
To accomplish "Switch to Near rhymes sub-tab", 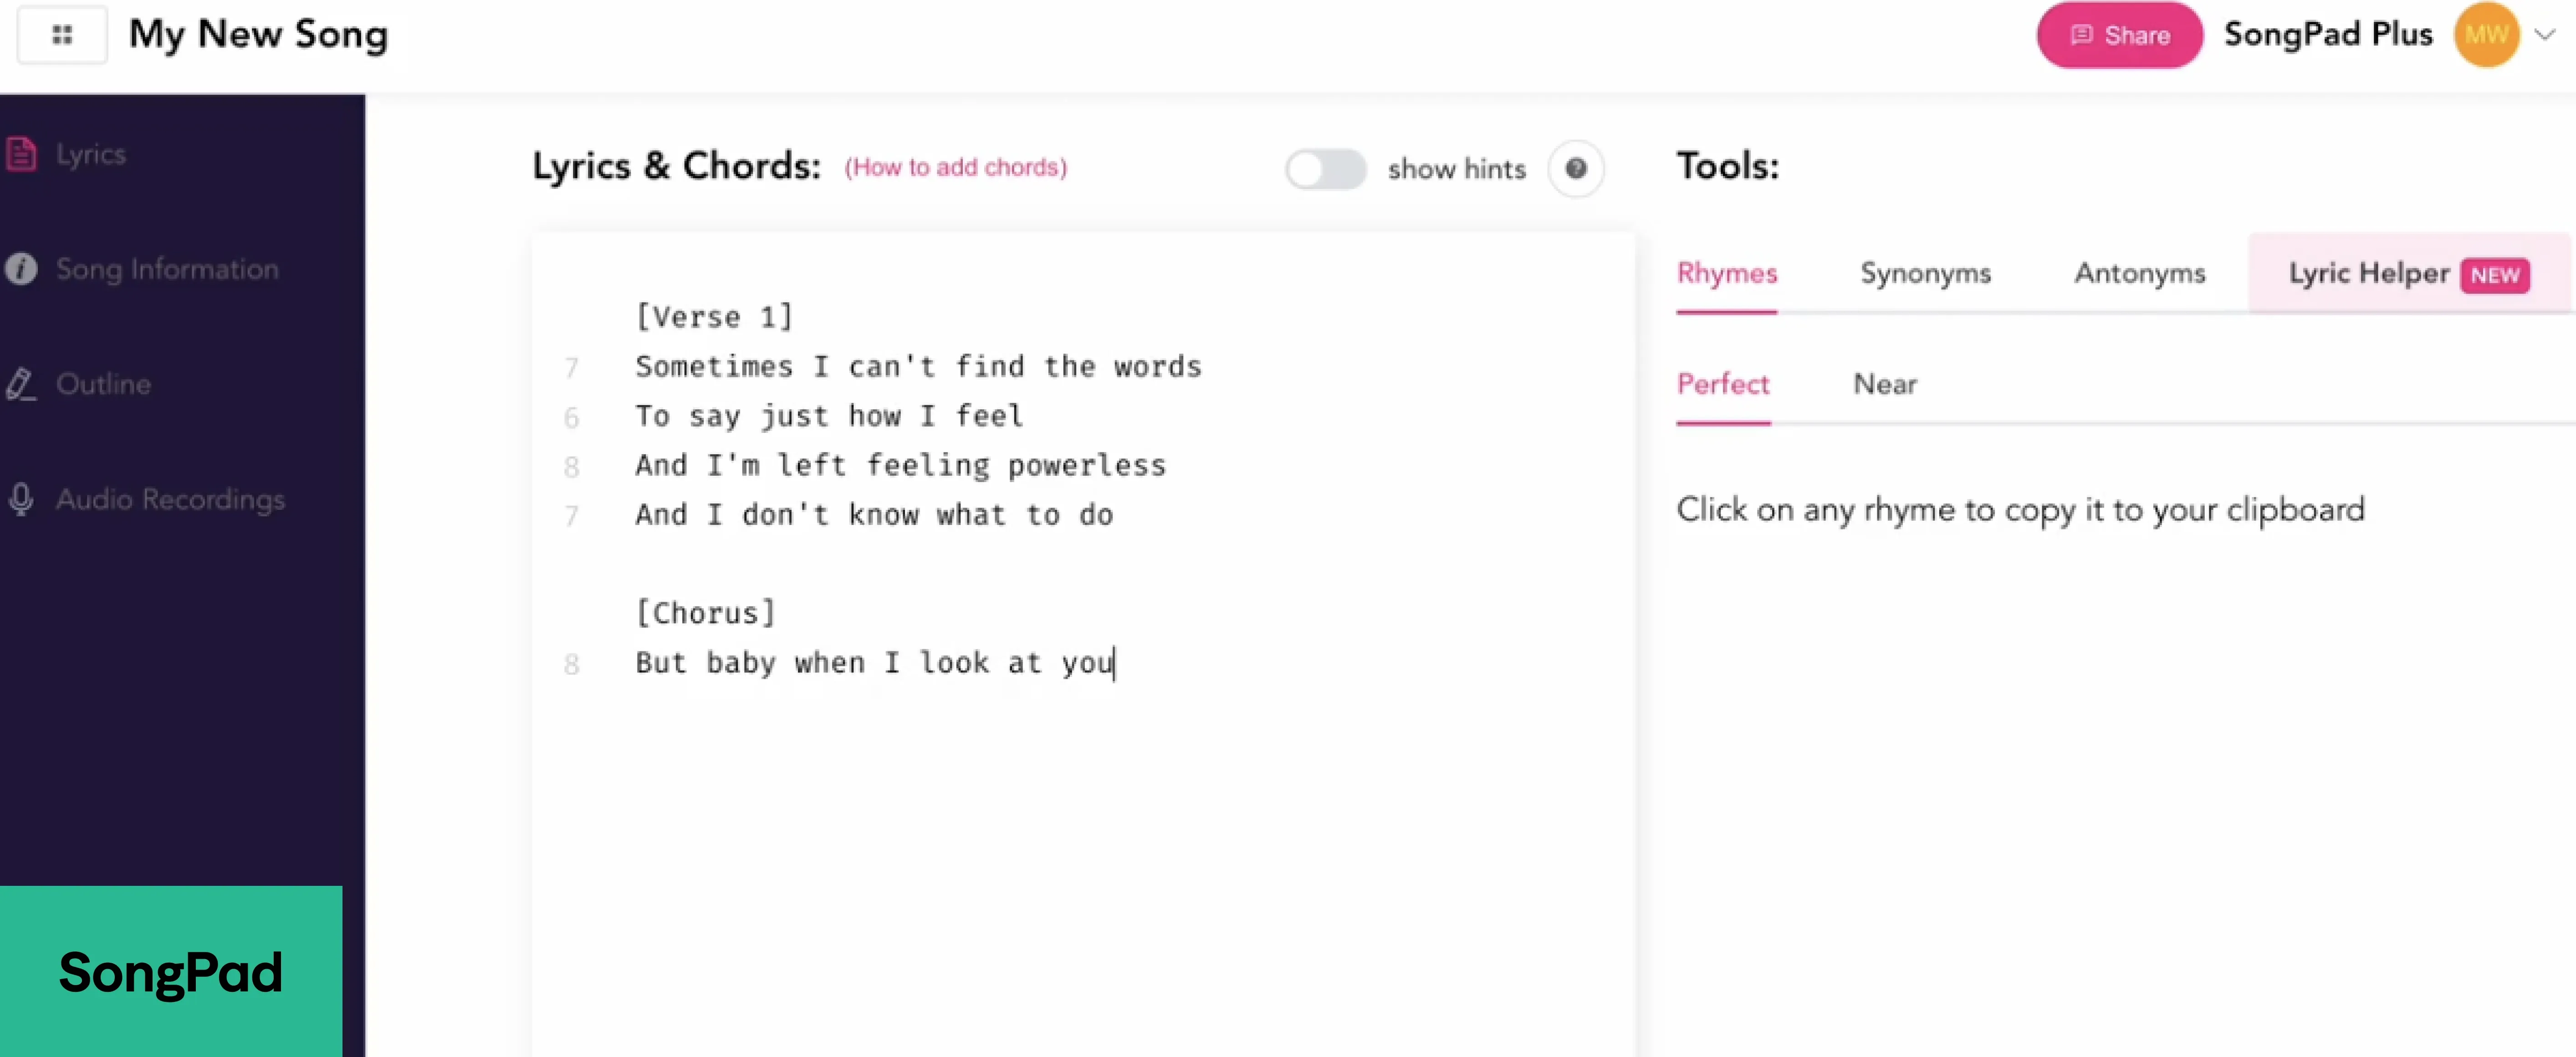I will tap(1885, 385).
